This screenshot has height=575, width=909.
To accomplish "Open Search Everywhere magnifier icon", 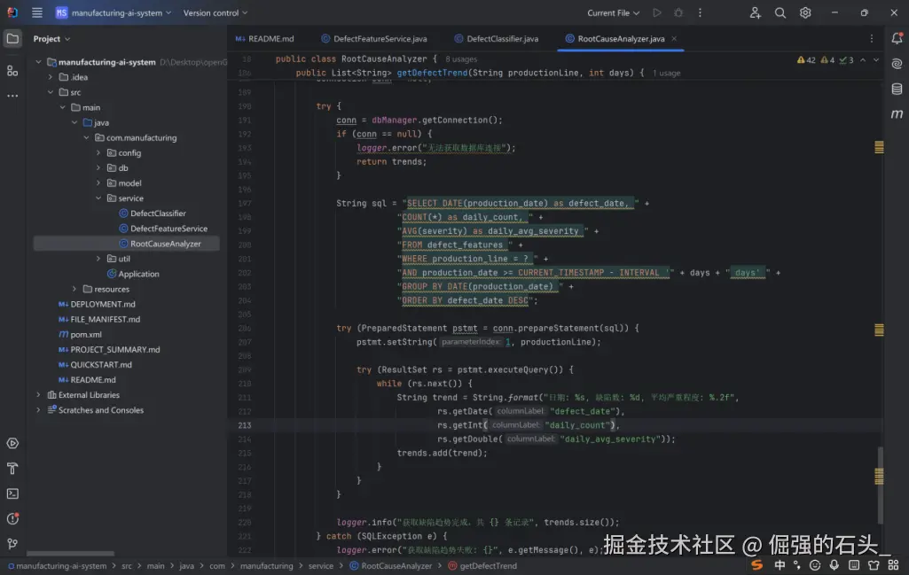I will [x=780, y=13].
